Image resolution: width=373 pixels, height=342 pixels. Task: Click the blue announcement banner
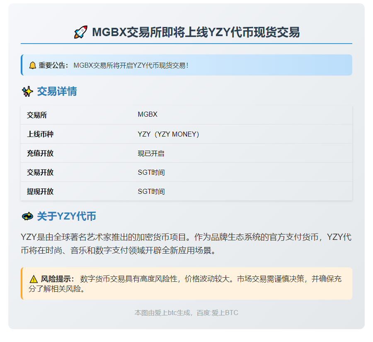coord(186,65)
